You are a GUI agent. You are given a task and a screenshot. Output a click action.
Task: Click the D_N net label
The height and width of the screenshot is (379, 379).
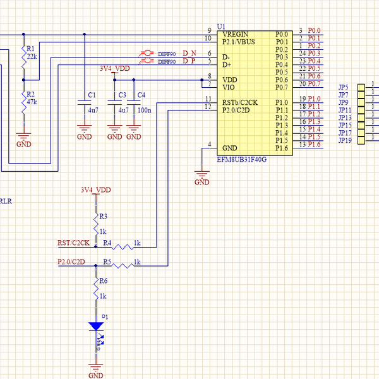coord(189,53)
